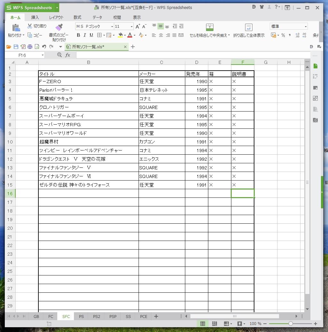
Task: Click the magnifier icon beside fx
Action: pos(60,55)
